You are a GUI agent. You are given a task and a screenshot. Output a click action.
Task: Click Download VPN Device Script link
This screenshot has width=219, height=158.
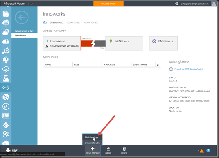[189, 69]
